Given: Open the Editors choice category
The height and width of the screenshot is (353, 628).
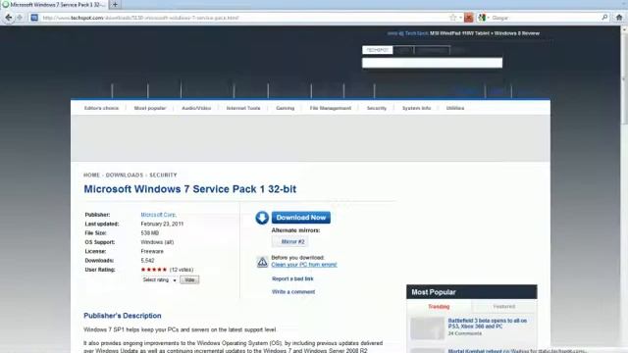Looking at the screenshot, I should (x=101, y=108).
